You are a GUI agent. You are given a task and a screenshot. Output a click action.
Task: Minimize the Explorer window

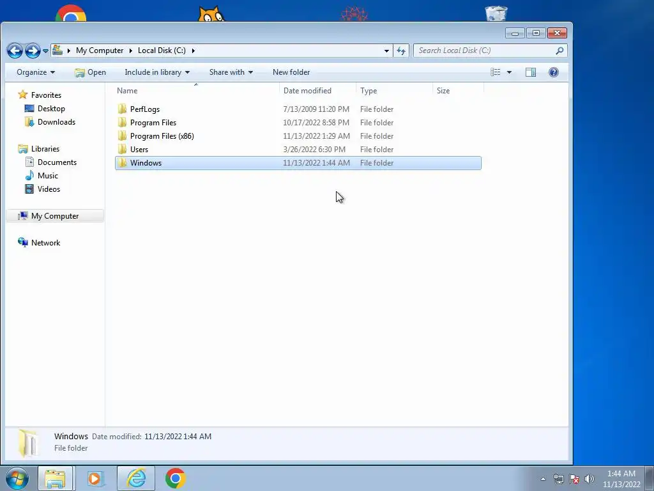pyautogui.click(x=515, y=33)
